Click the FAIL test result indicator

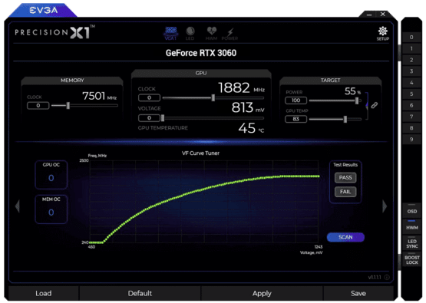click(345, 192)
